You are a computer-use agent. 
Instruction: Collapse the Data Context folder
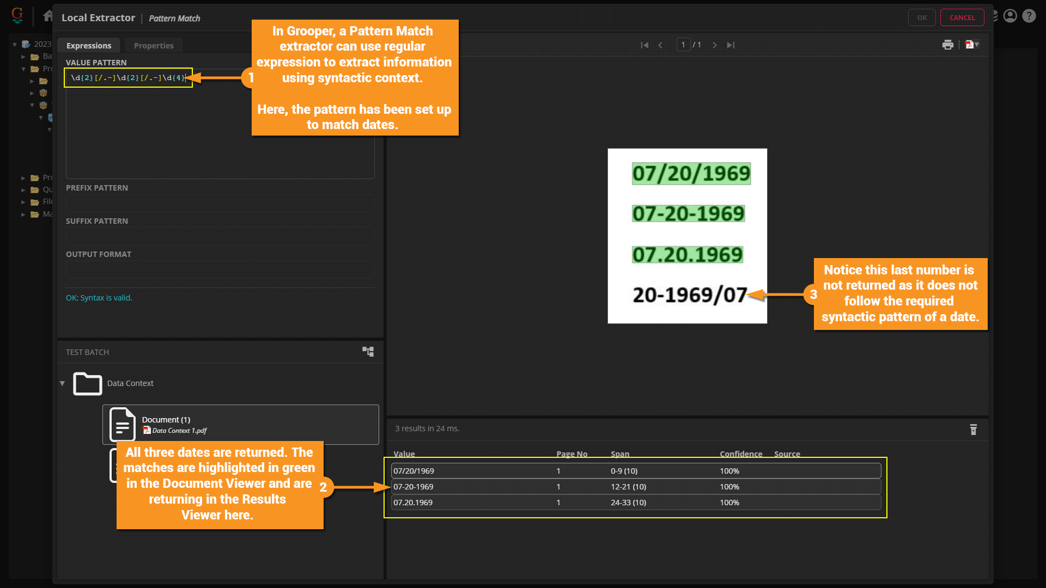tap(62, 383)
